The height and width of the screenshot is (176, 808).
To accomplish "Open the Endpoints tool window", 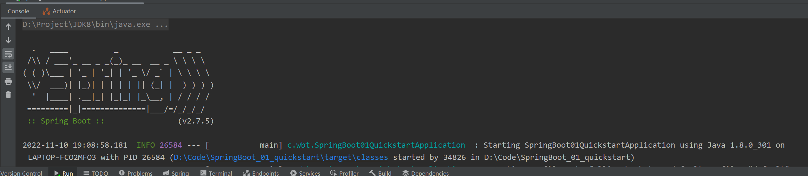I will 261,173.
